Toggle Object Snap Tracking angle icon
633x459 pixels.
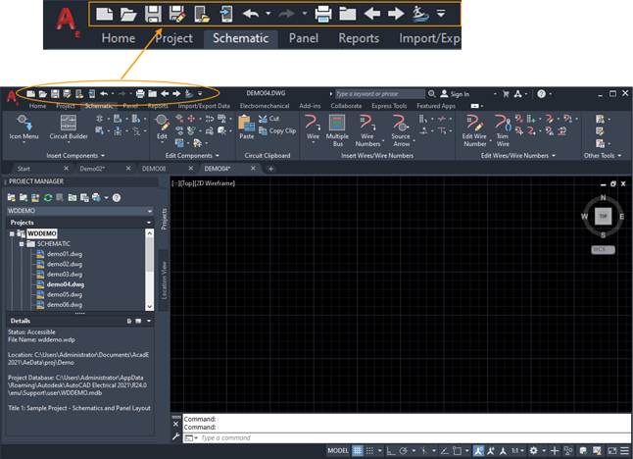pyautogui.click(x=445, y=450)
